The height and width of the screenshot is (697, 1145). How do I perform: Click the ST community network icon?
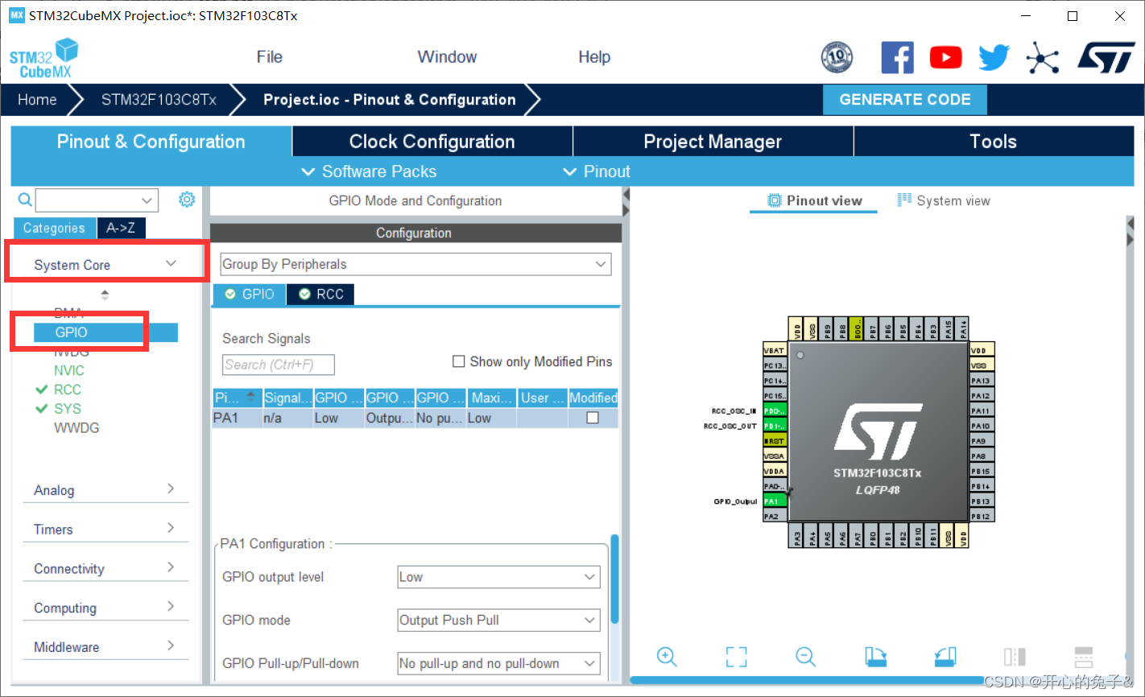tap(1042, 57)
